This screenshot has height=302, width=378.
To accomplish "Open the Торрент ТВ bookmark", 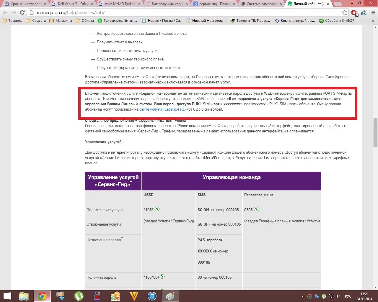I will 250,21.
